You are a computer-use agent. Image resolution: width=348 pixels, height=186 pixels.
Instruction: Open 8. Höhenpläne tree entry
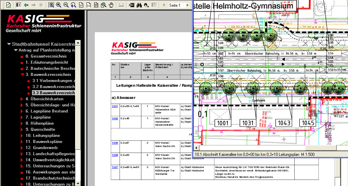[x=39, y=123]
